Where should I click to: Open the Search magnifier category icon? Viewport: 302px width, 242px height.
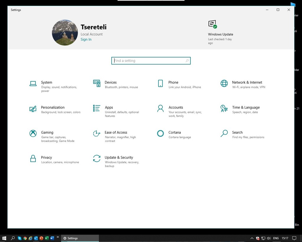tap(224, 133)
